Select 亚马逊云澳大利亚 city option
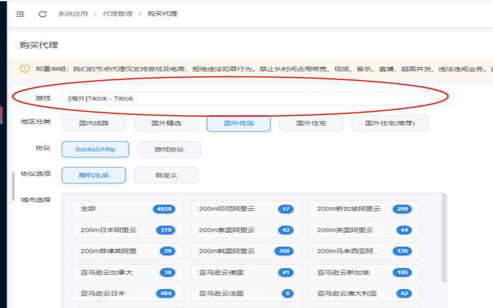Screen dimensions: 493x308 (364, 294)
